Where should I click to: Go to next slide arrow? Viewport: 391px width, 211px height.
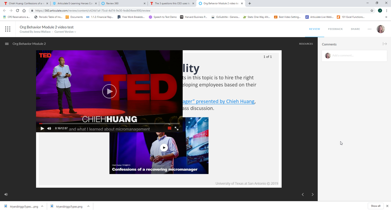[x=312, y=194]
